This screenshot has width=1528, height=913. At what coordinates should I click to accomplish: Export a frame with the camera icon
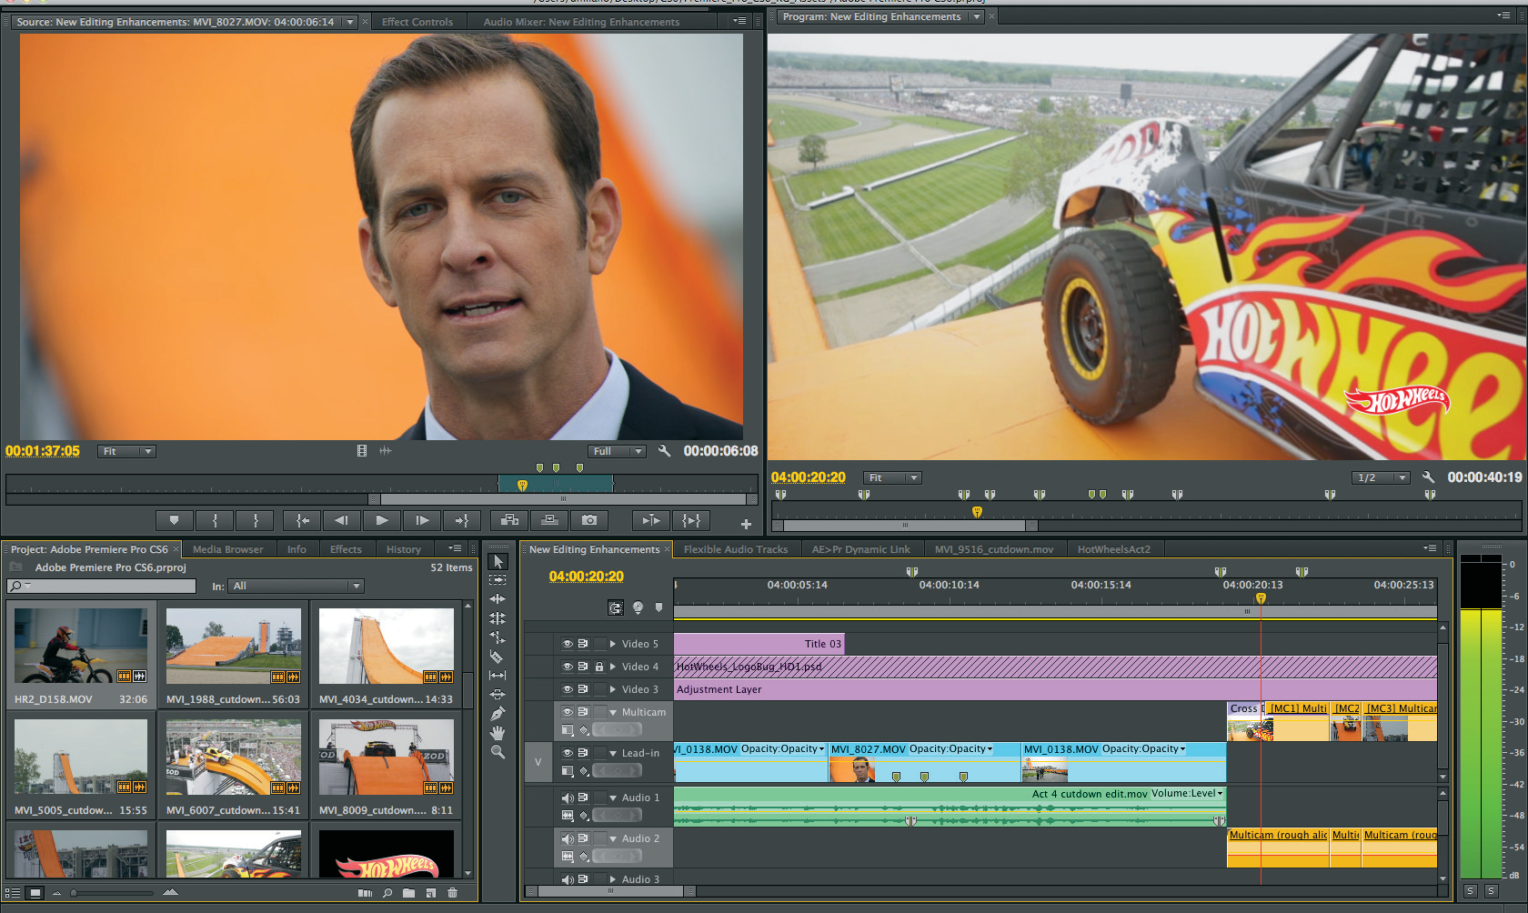coord(589,520)
